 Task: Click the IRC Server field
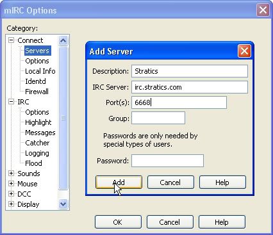(190, 87)
